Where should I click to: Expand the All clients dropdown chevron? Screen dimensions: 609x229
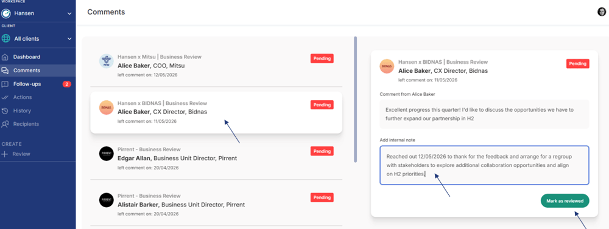click(69, 39)
